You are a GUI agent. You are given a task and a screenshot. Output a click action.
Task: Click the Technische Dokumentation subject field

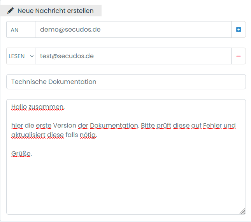(126, 82)
